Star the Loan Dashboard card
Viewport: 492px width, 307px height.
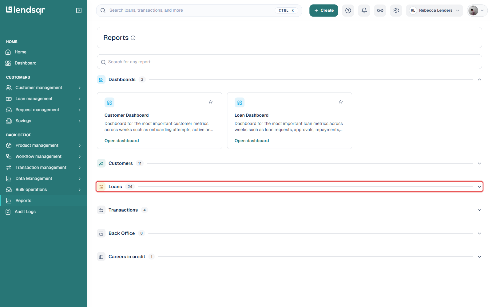pyautogui.click(x=341, y=102)
